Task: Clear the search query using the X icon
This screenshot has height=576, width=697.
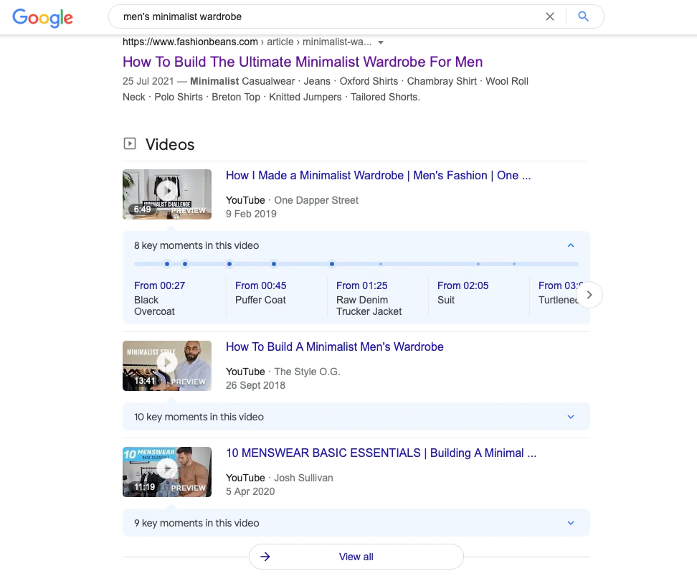Action: [x=549, y=16]
